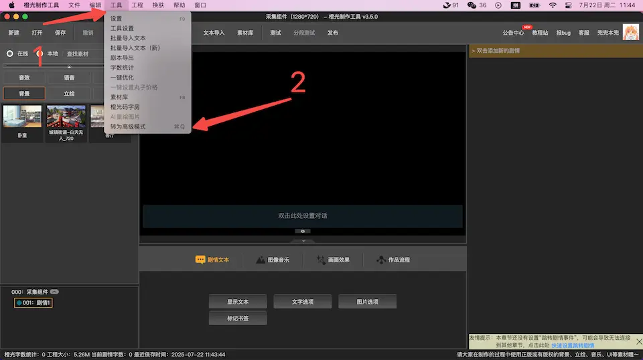Open the 剧情文本 tab
The image size is (643, 360).
212,260
